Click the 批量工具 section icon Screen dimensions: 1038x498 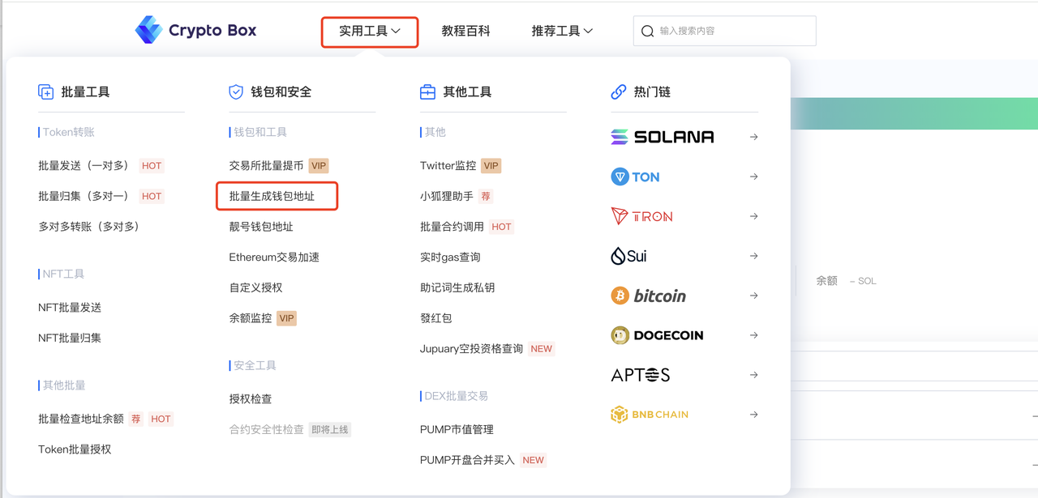[x=46, y=92]
